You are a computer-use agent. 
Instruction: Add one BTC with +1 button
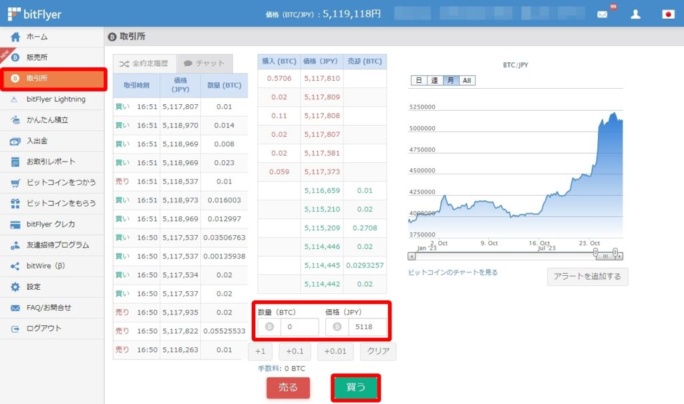pyautogui.click(x=260, y=351)
